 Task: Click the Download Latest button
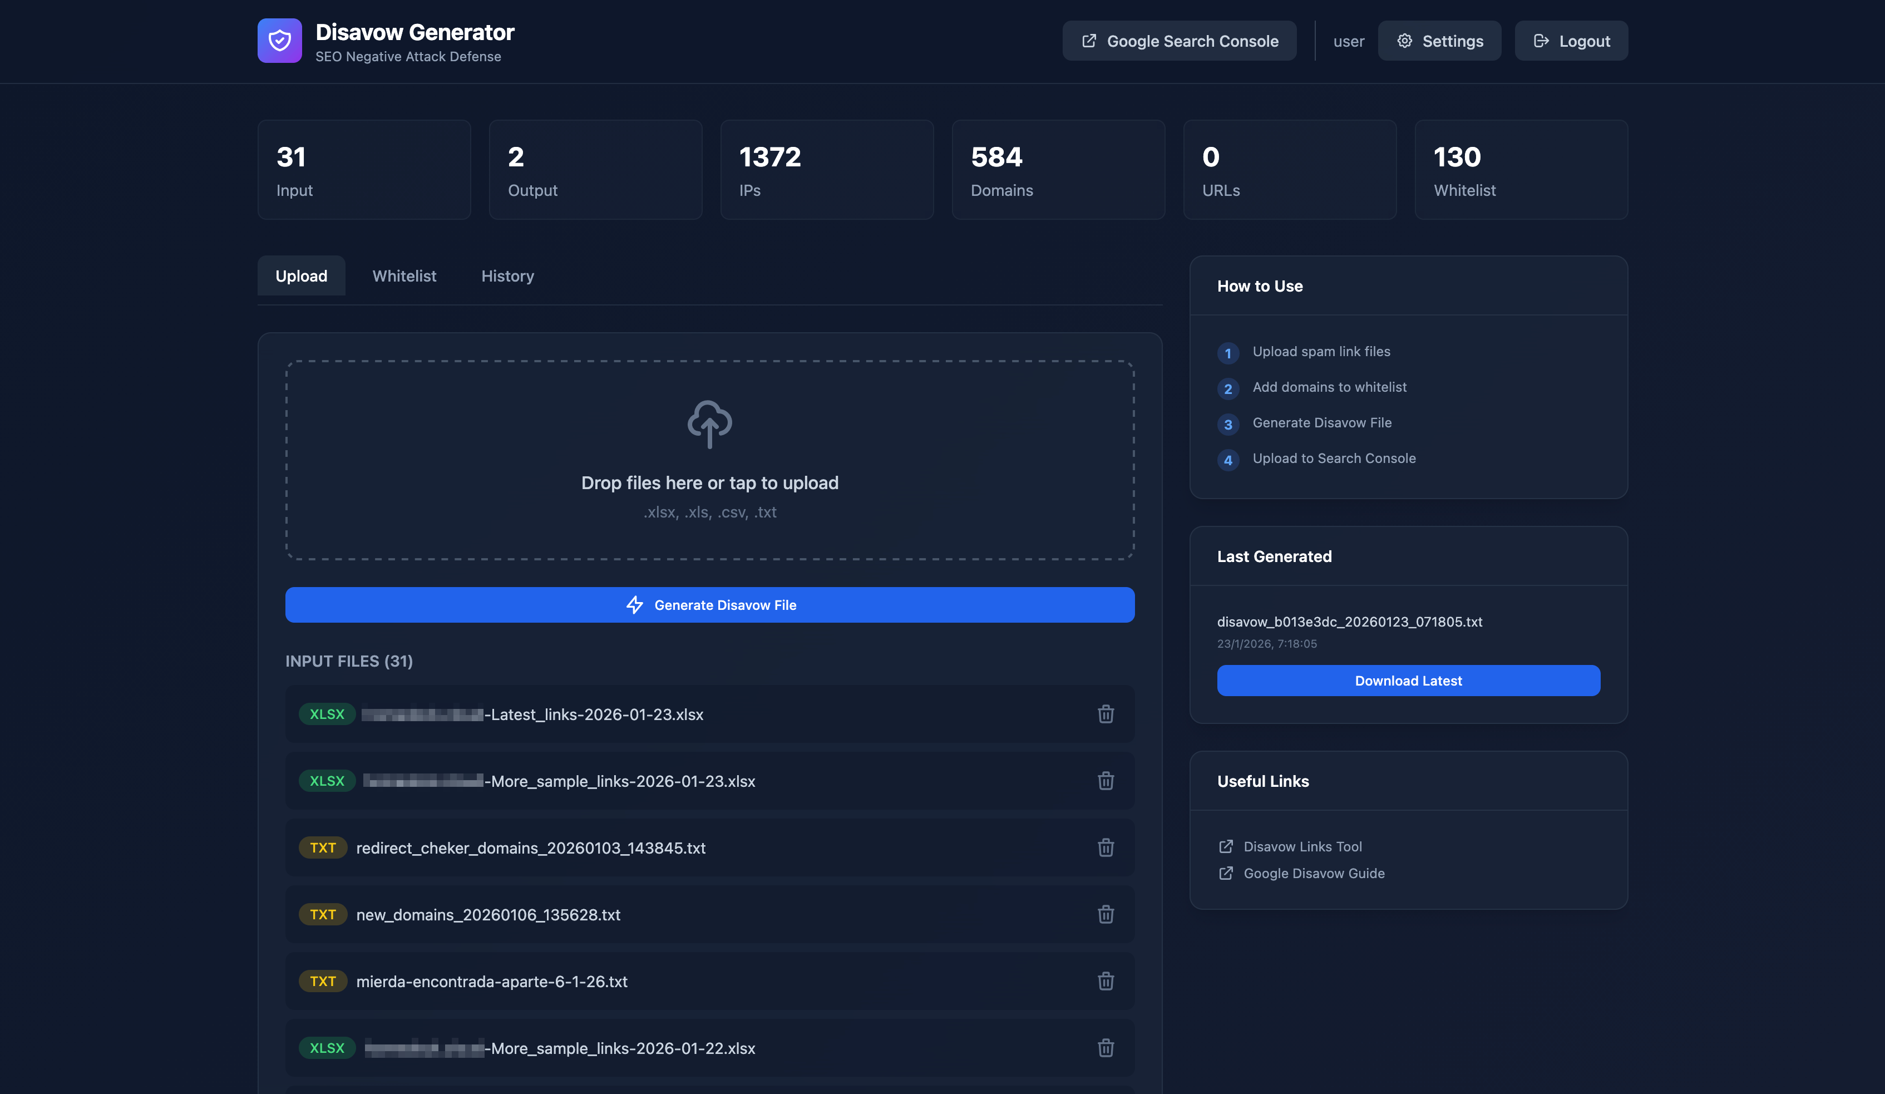coord(1408,680)
